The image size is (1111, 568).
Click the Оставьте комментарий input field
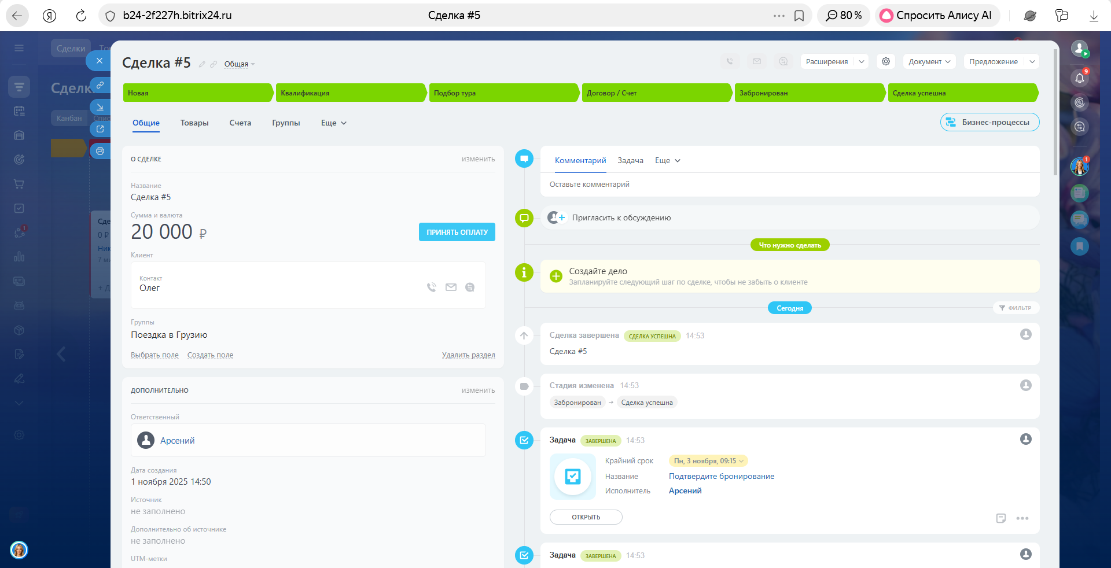[790, 185]
